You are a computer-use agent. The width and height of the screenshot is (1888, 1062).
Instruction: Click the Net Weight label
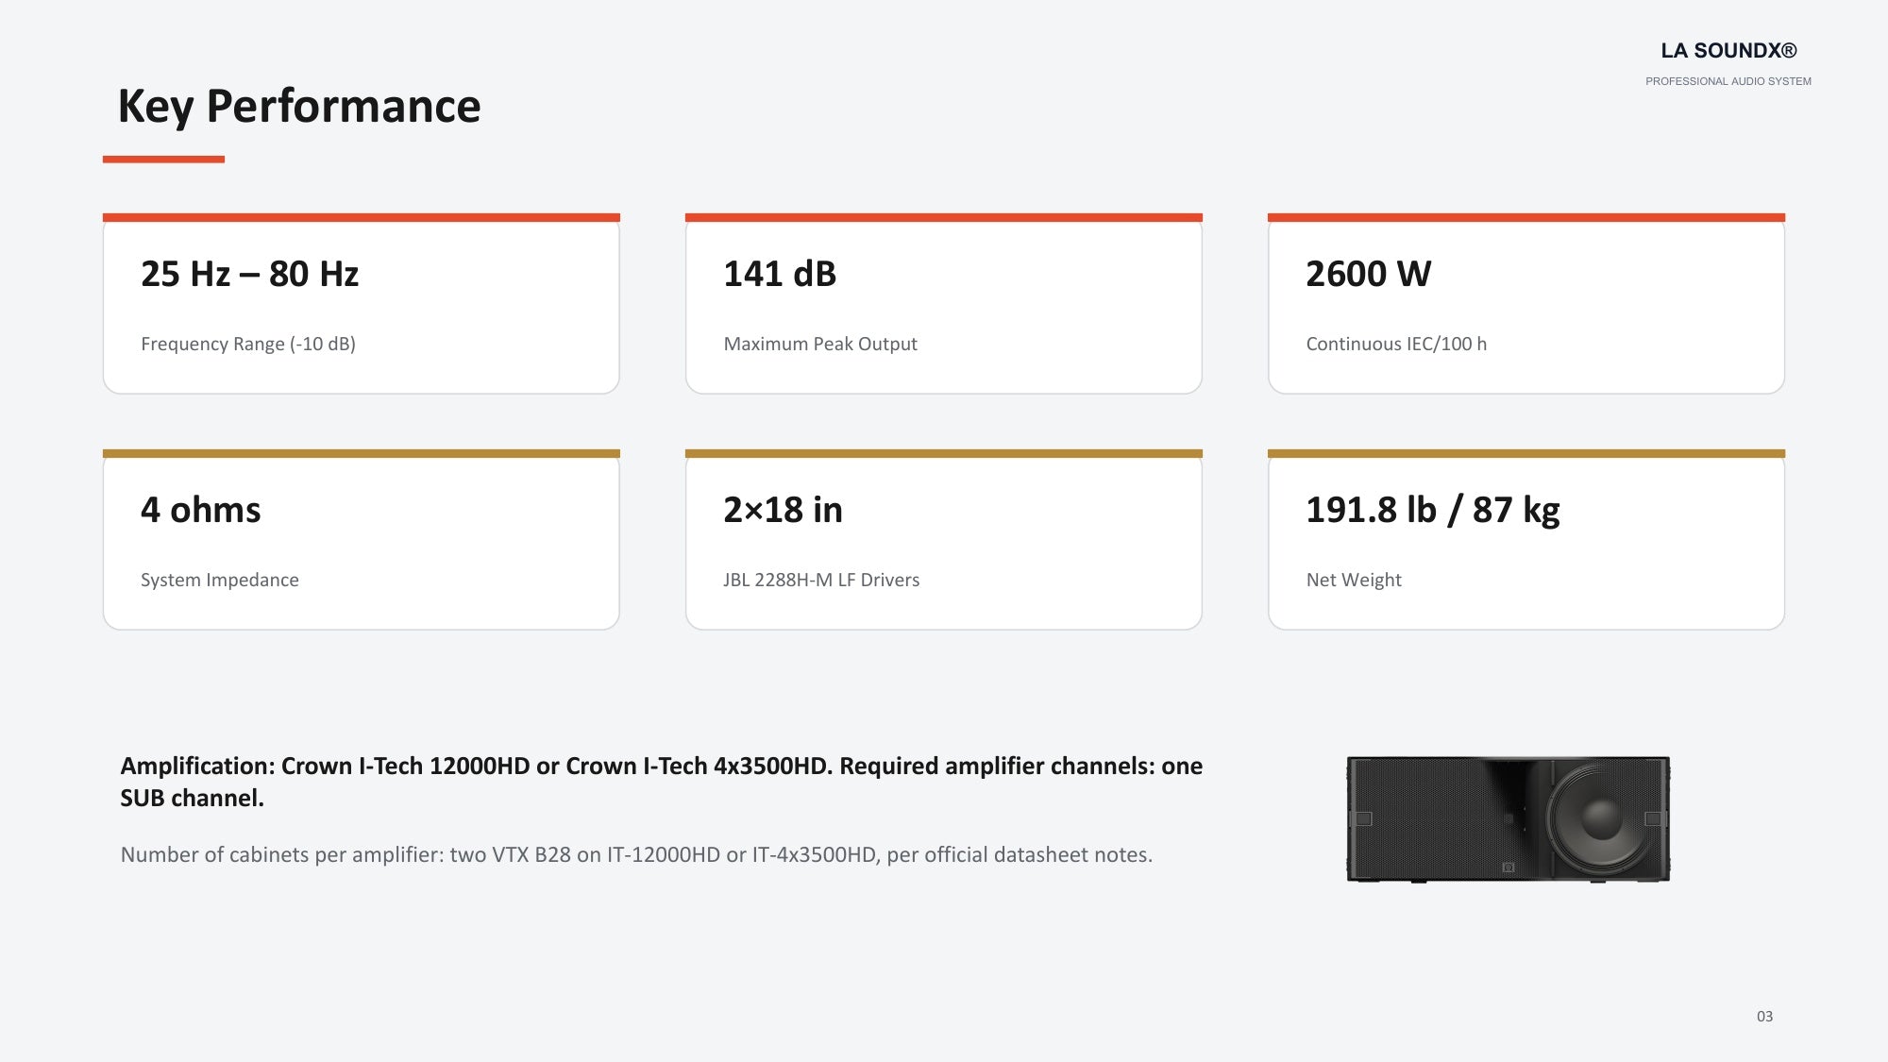coord(1354,581)
